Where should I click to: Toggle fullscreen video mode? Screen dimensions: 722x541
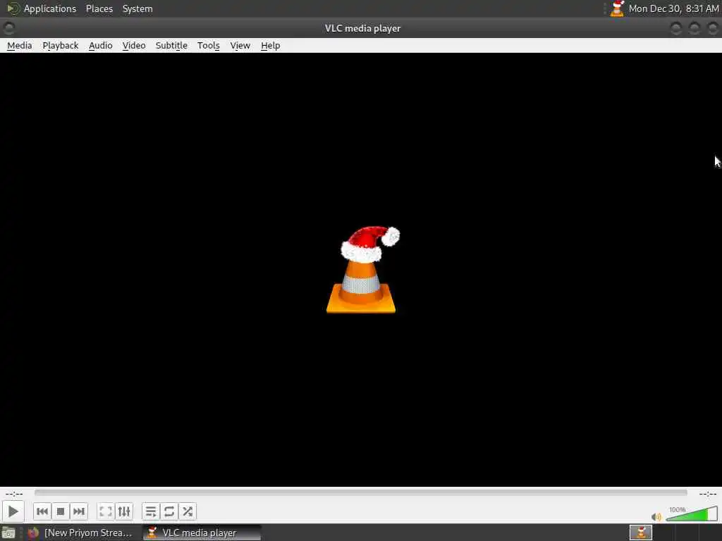click(x=106, y=511)
